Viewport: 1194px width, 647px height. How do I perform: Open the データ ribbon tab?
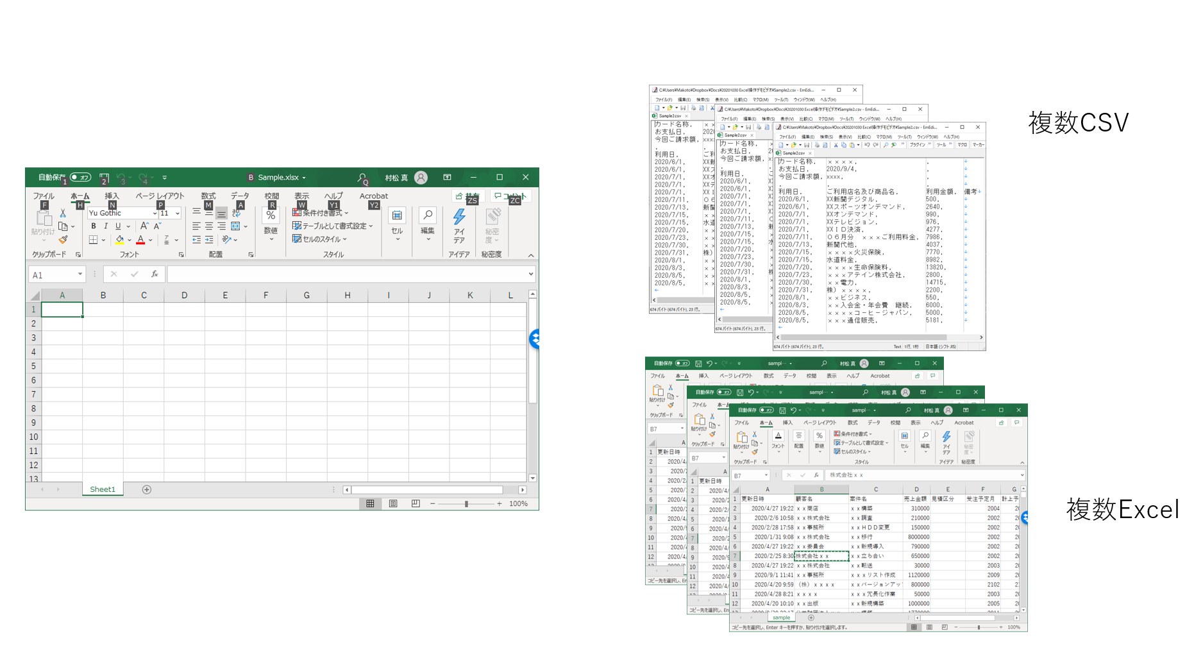[x=240, y=196]
